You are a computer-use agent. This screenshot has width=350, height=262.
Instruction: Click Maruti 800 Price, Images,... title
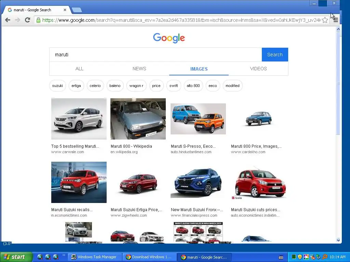click(256, 146)
